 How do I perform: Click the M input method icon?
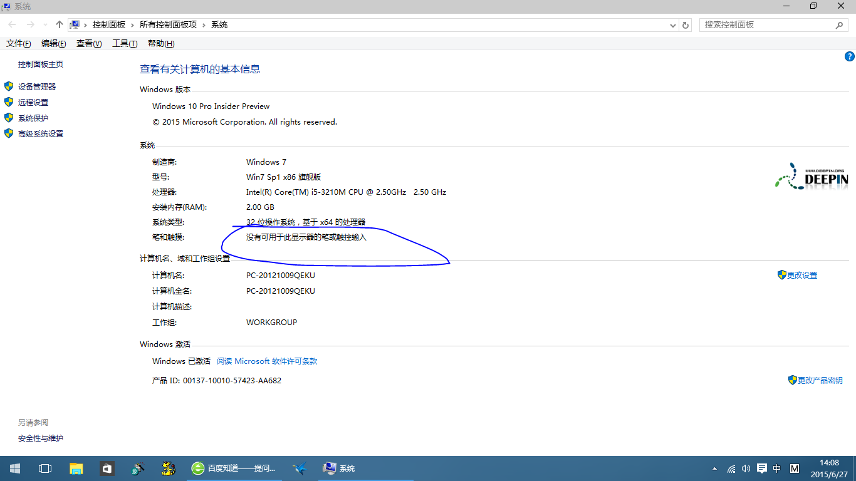click(795, 468)
